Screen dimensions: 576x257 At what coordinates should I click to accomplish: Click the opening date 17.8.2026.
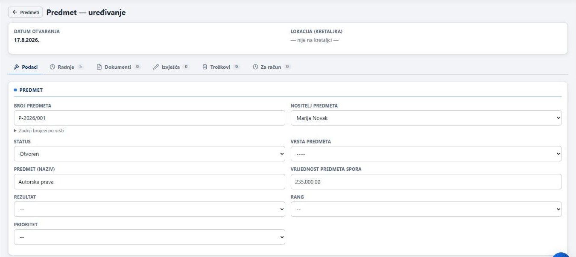click(x=27, y=40)
